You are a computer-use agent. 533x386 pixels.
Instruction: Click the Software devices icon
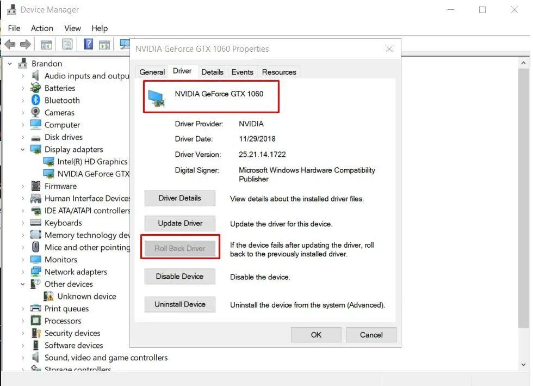(36, 345)
